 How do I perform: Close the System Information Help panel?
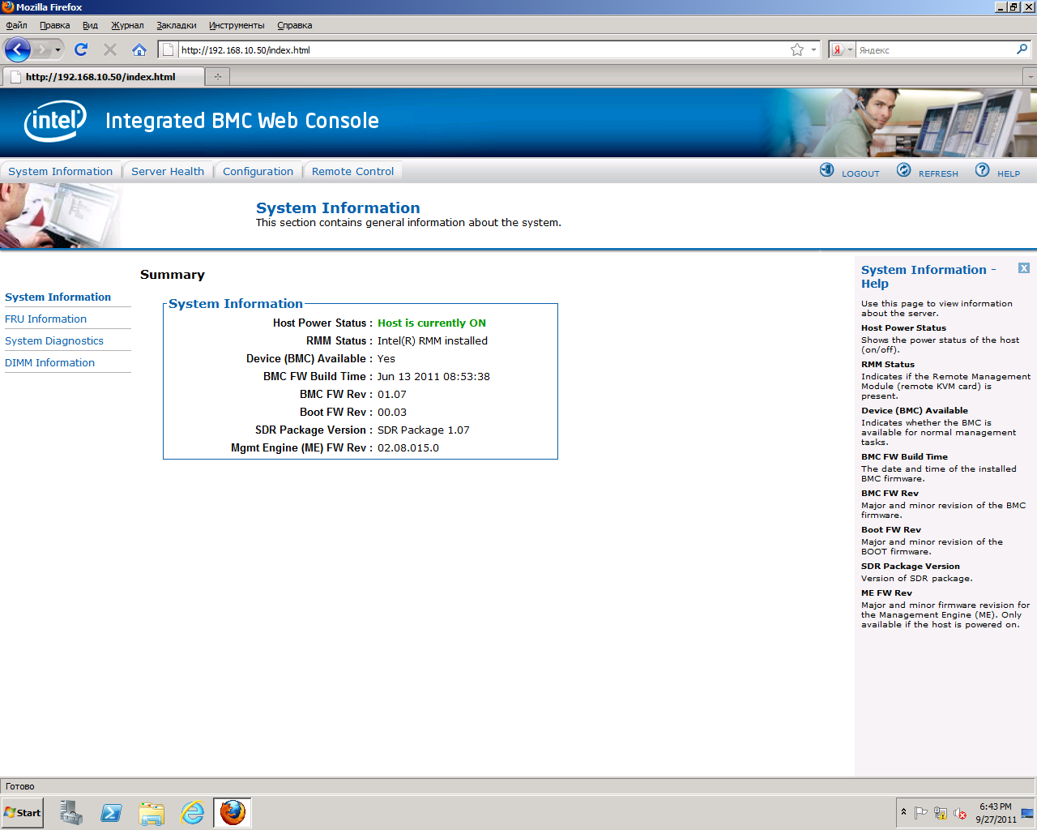click(1024, 268)
